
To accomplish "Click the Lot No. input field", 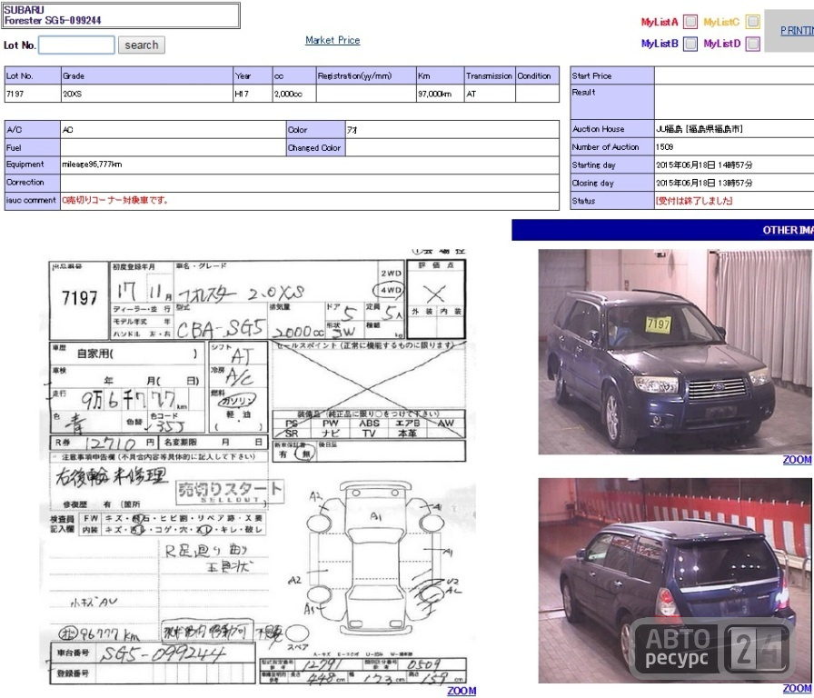I will 76,45.
